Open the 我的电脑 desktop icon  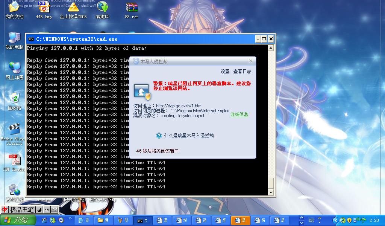point(14,41)
